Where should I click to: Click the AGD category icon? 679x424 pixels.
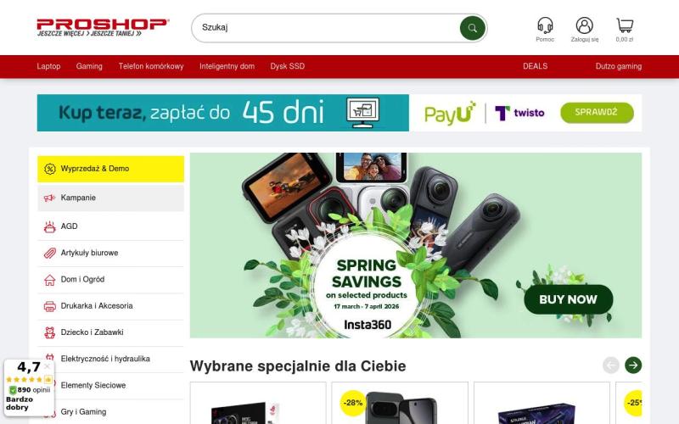50,226
